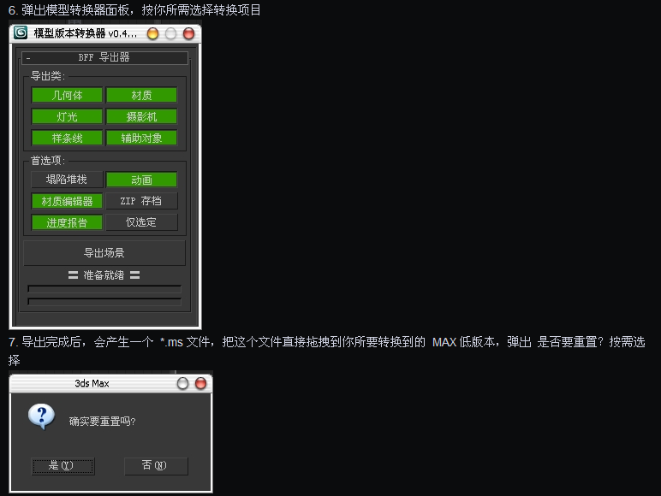Minimize the 模型版本转换器 window with orange button
The image size is (661, 496).
point(152,33)
